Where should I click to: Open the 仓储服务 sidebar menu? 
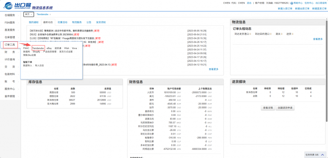coord(10,16)
